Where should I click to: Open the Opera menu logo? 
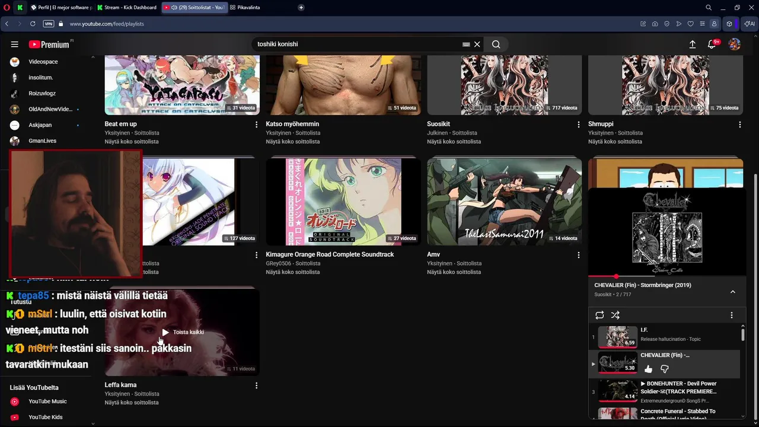click(x=7, y=8)
